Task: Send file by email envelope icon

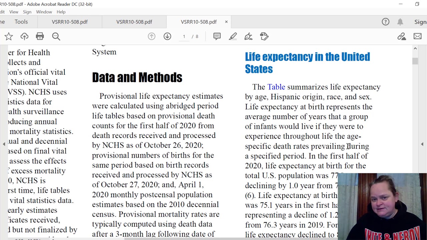Action: (418, 36)
